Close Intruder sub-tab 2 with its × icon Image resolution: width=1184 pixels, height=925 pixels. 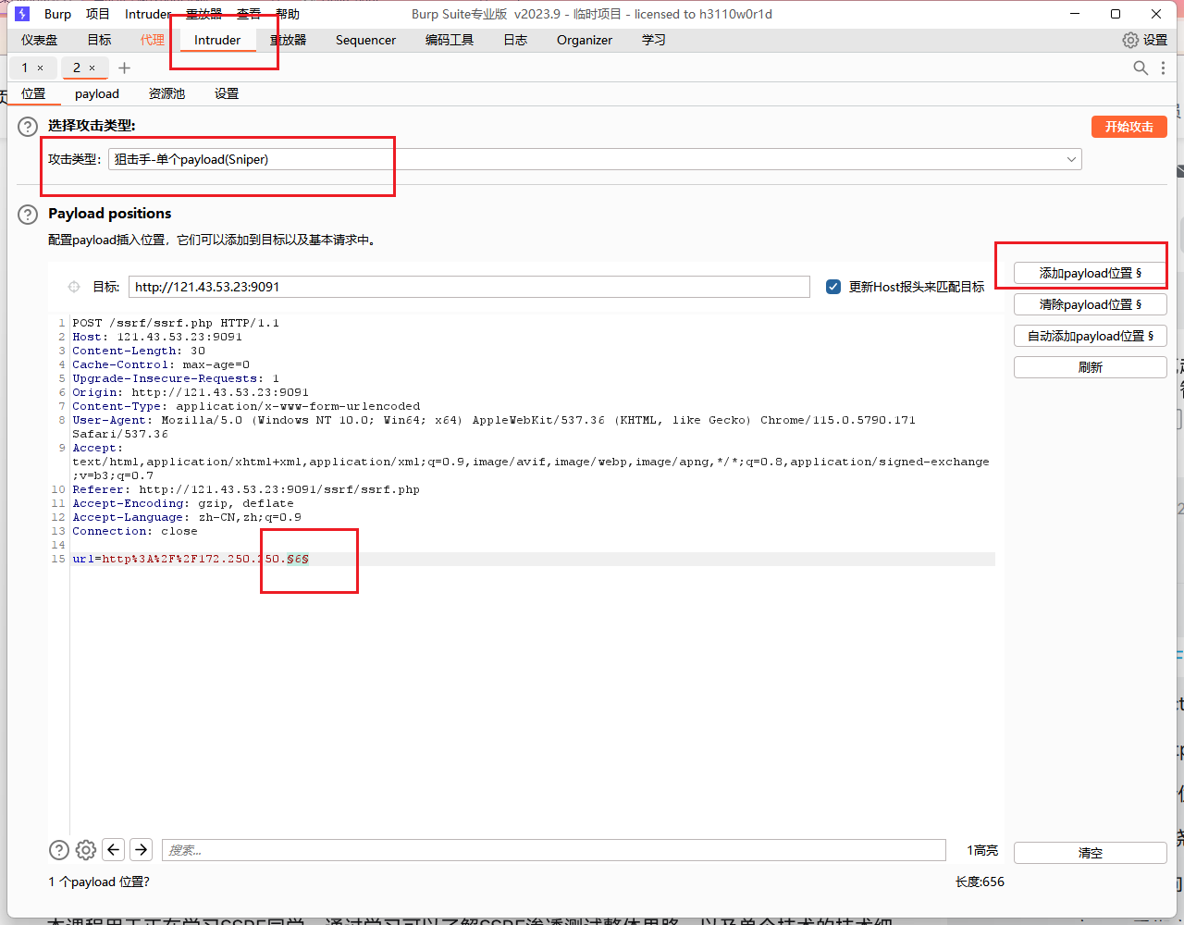(92, 68)
